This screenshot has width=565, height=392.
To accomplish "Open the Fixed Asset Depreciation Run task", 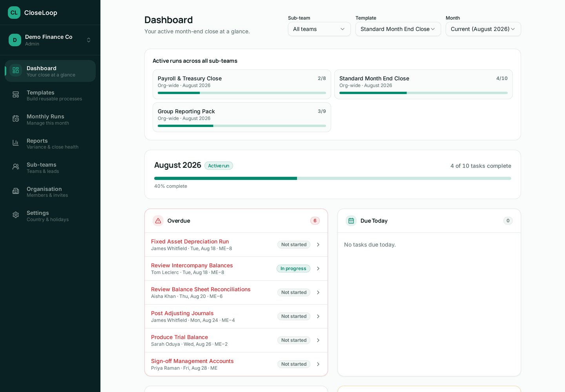I will pos(236,245).
